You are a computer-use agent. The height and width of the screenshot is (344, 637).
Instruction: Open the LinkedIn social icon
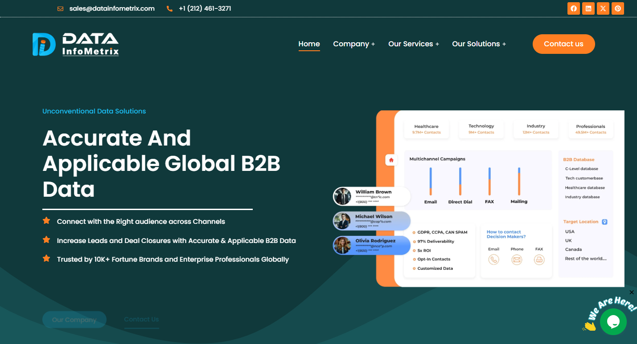588,8
